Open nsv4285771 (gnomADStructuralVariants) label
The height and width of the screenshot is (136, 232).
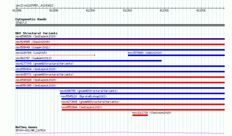point(45,74)
